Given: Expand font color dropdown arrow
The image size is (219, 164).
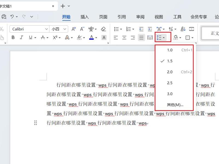Looking at the screenshot, I should point(96,37).
